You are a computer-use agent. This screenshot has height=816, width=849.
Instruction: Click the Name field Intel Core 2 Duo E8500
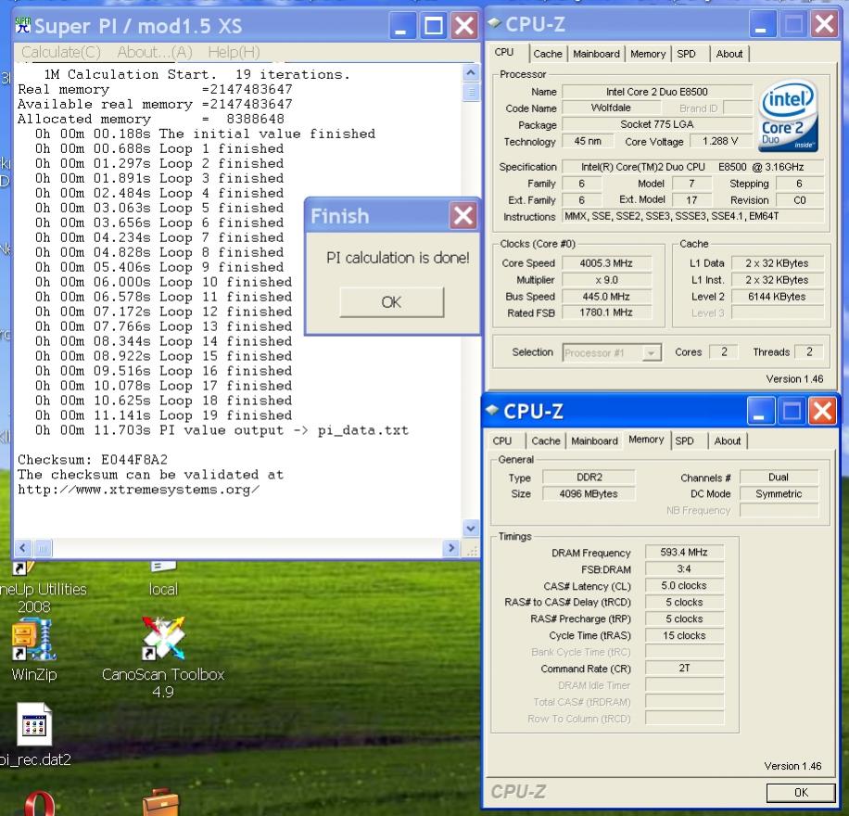click(657, 92)
